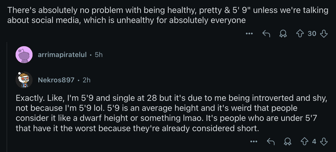
Task: Downvote the comment with 30 points
Action: pyautogui.click(x=324, y=34)
